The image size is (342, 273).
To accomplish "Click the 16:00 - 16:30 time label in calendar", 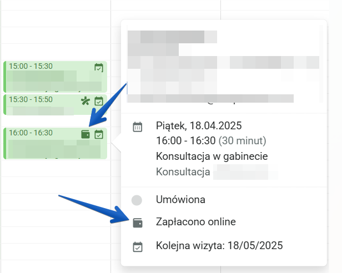I will [31, 133].
